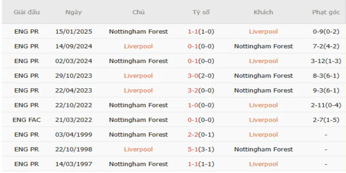Image resolution: width=346 pixels, height=173 pixels.
Task: Open Nottingham Forest in the 03/04/1999 row
Action: pos(138,135)
